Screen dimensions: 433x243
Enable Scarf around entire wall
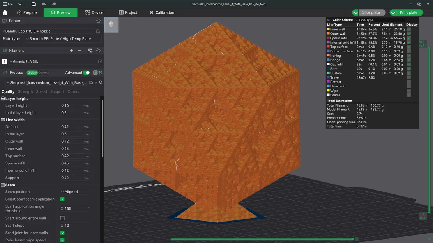(x=62, y=218)
